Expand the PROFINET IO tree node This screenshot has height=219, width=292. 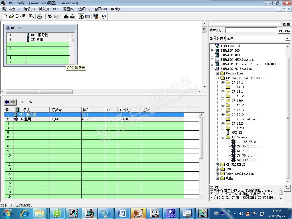pyautogui.click(x=212, y=46)
